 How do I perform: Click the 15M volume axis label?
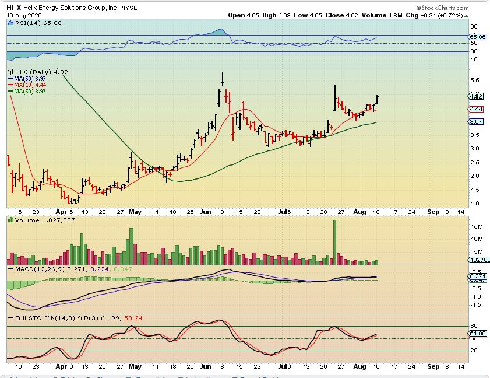pyautogui.click(x=477, y=226)
